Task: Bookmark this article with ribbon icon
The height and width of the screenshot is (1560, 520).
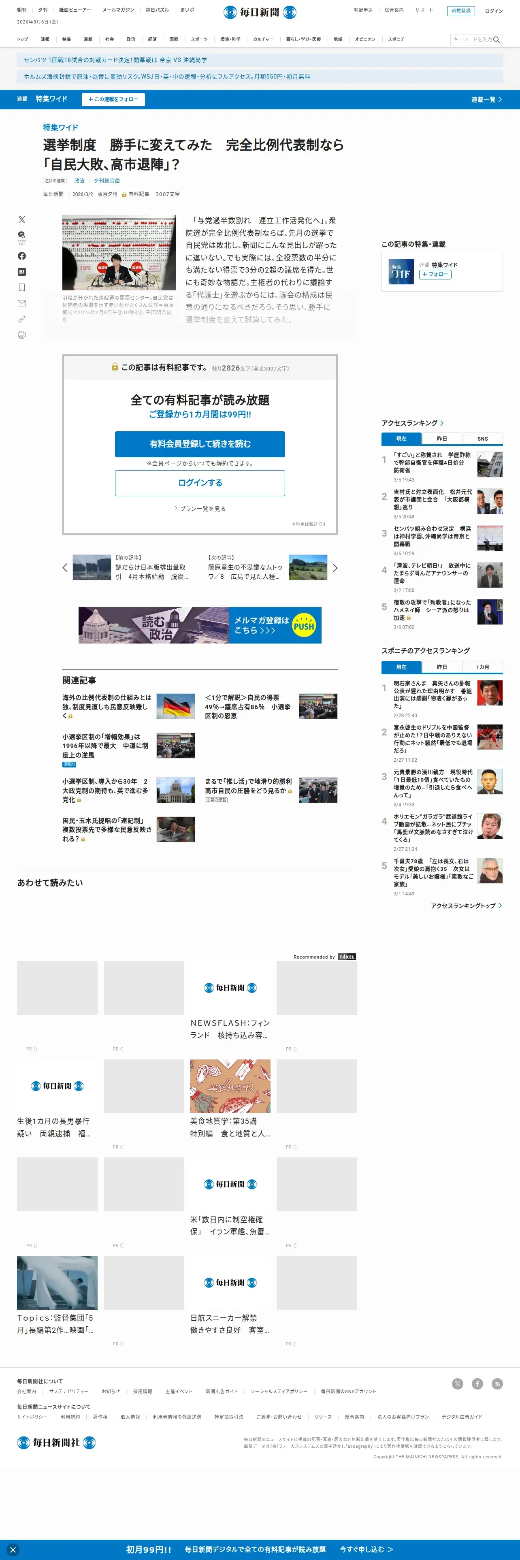Action: point(22,288)
